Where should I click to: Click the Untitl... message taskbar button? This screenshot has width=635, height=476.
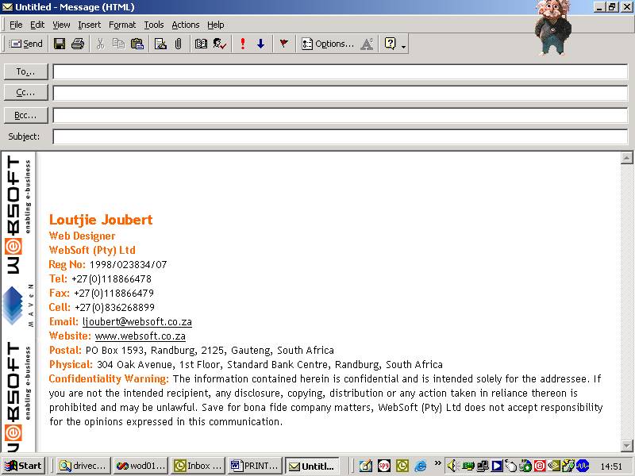point(312,466)
